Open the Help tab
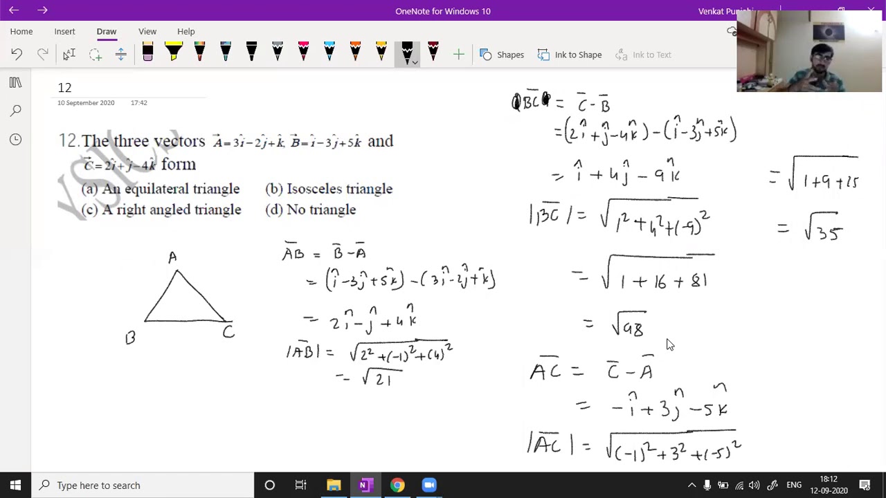The image size is (886, 498). [x=186, y=31]
